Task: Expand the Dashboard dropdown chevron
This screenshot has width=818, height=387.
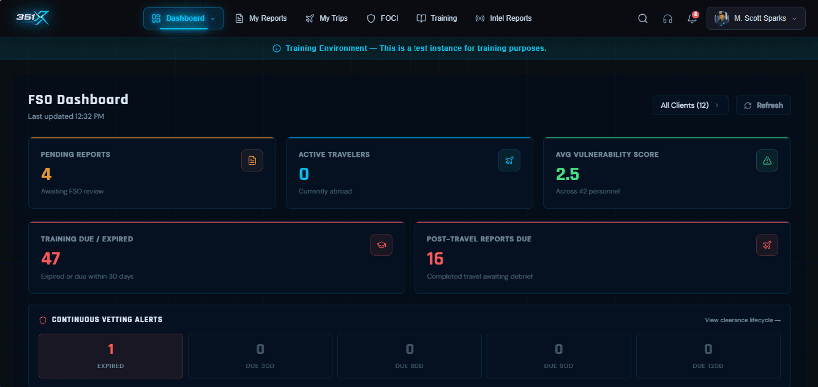Action: 212,18
